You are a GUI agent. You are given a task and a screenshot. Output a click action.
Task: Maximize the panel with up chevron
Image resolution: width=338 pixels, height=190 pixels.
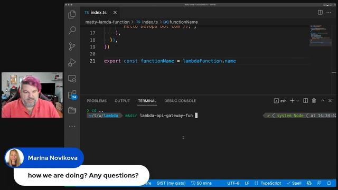click(323, 101)
